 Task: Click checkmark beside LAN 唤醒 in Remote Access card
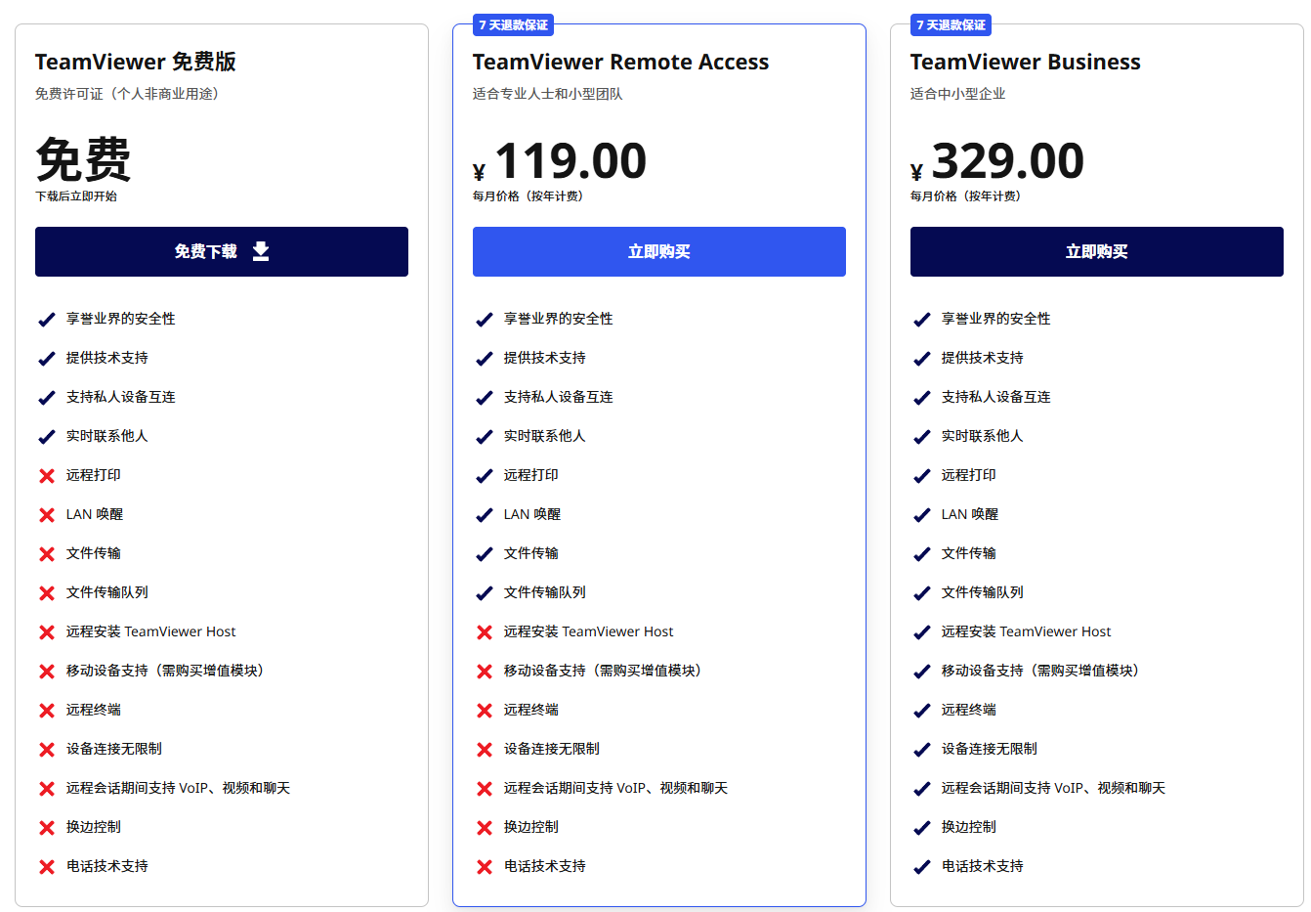(484, 515)
